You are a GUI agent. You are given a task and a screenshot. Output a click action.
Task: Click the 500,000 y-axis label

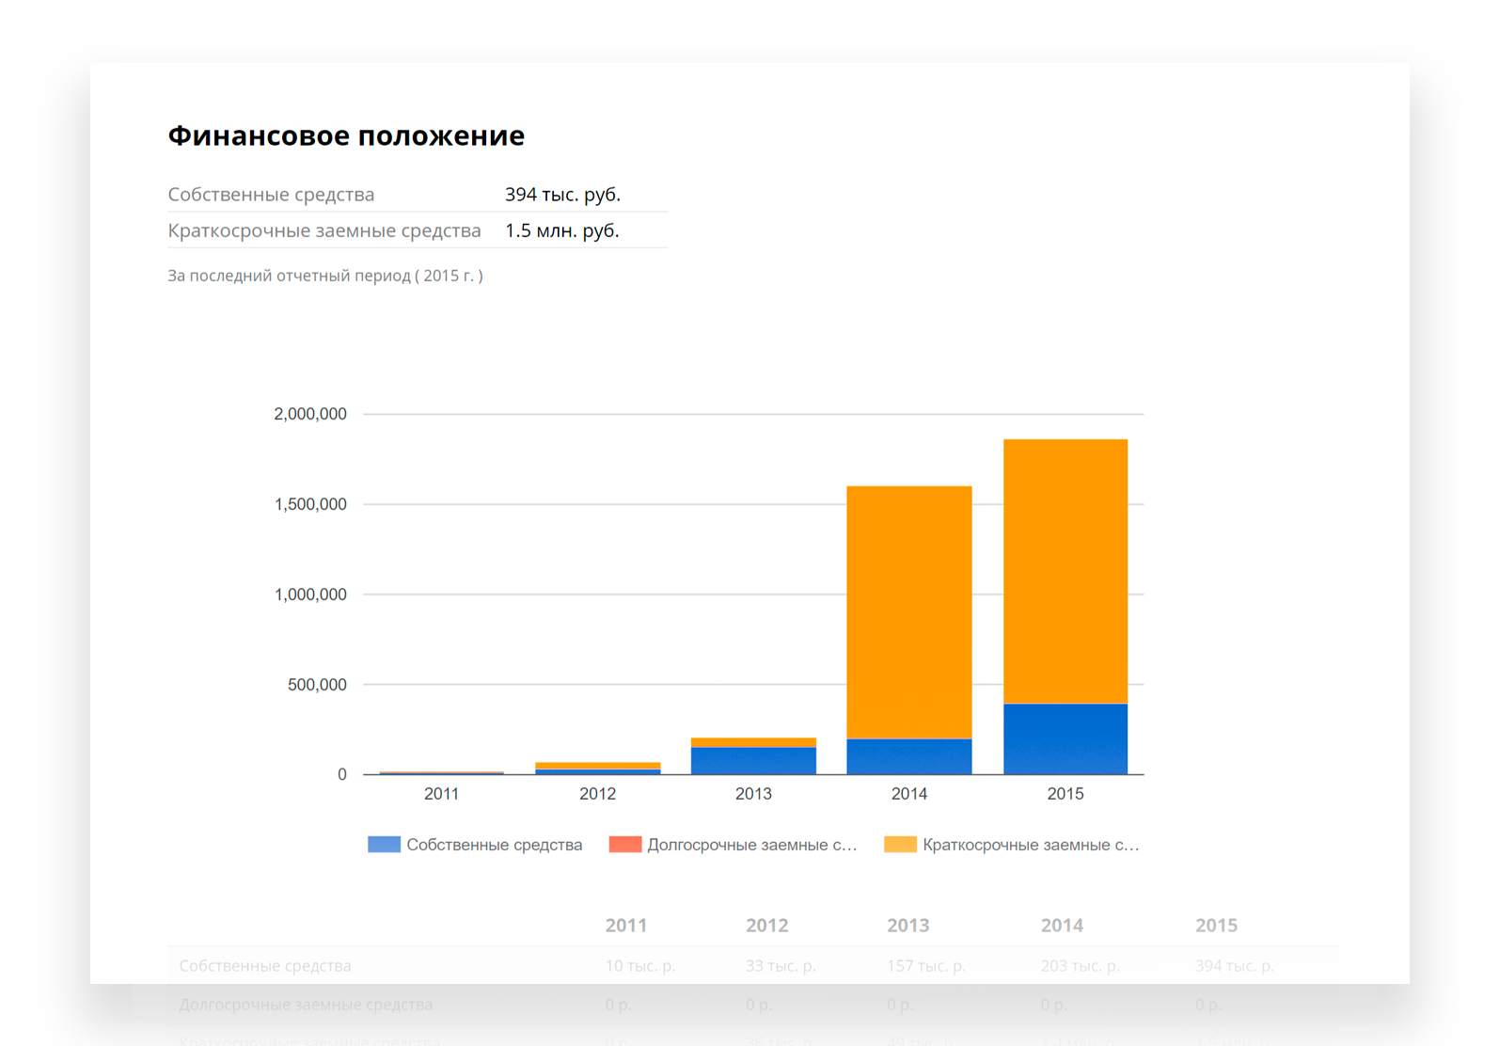pos(317,685)
